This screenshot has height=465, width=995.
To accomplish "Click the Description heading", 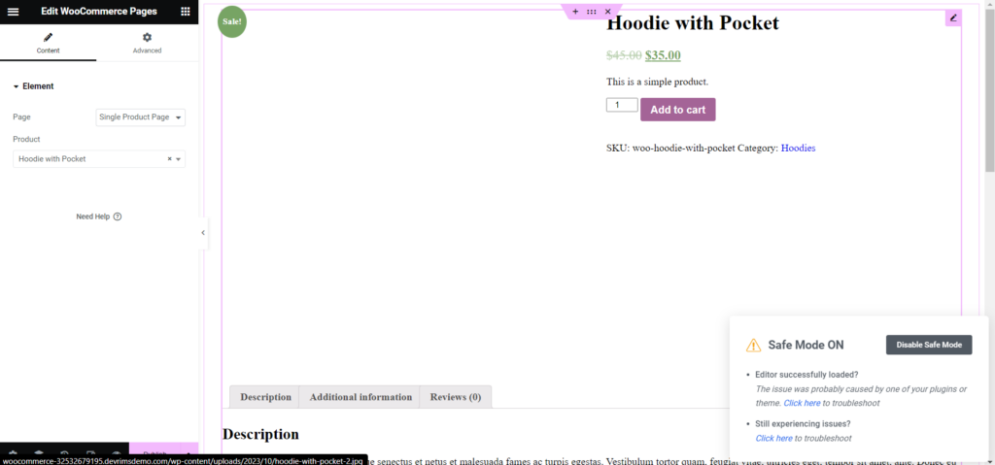I will [x=260, y=435].
